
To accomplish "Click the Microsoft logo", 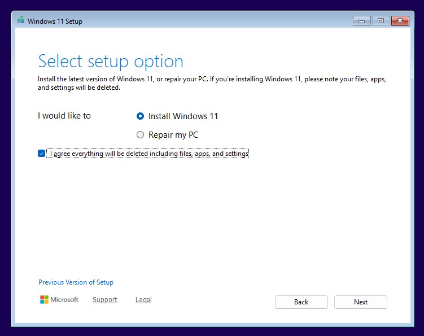I will 59,300.
